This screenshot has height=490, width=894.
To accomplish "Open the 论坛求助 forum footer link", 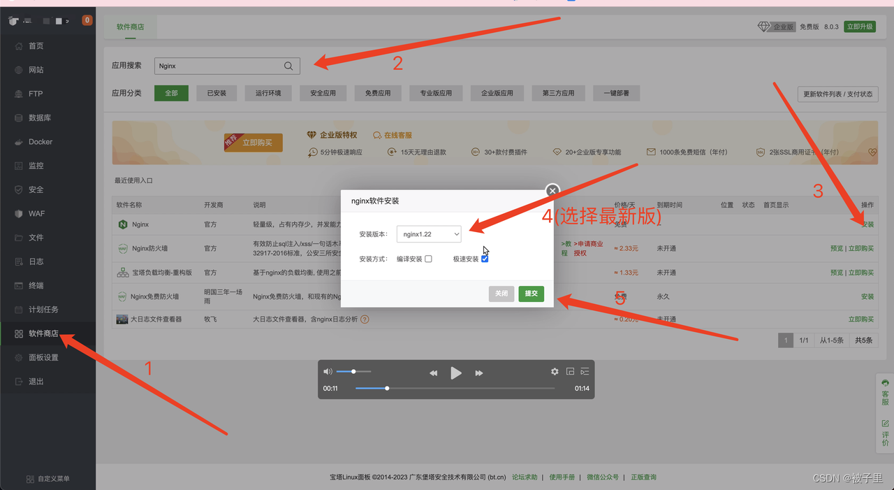I will coord(525,477).
